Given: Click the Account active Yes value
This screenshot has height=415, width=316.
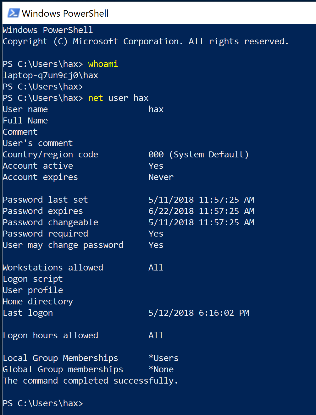Looking at the screenshot, I should pos(156,166).
